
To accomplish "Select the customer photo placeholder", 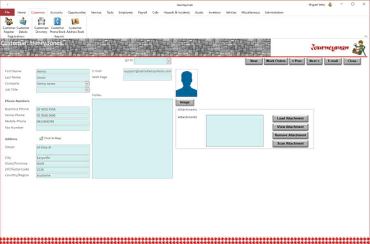I will (x=186, y=83).
